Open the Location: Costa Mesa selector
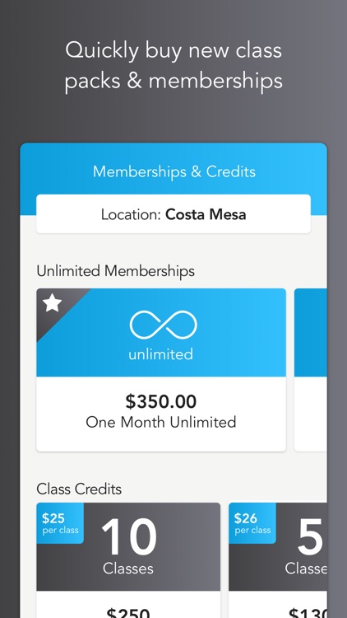 [x=173, y=214]
